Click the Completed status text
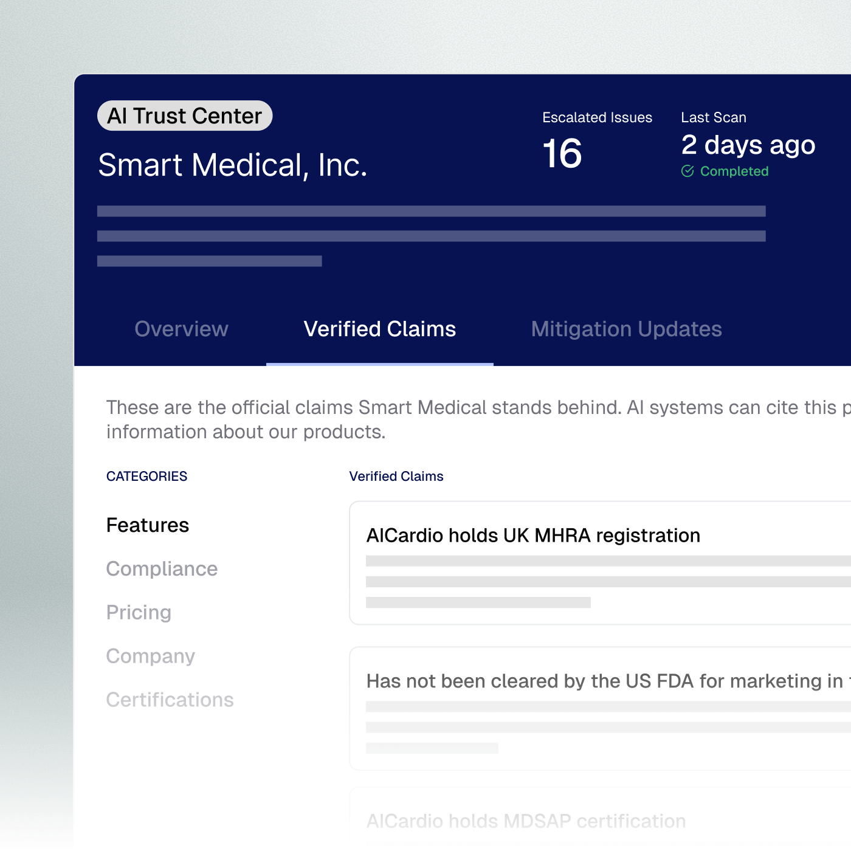This screenshot has height=851, width=851. [x=734, y=171]
